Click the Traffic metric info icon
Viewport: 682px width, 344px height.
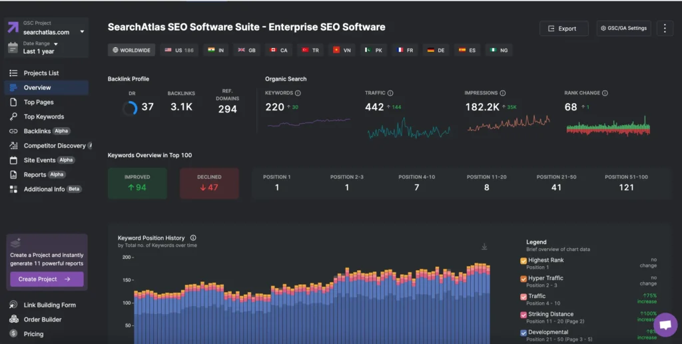pos(390,93)
